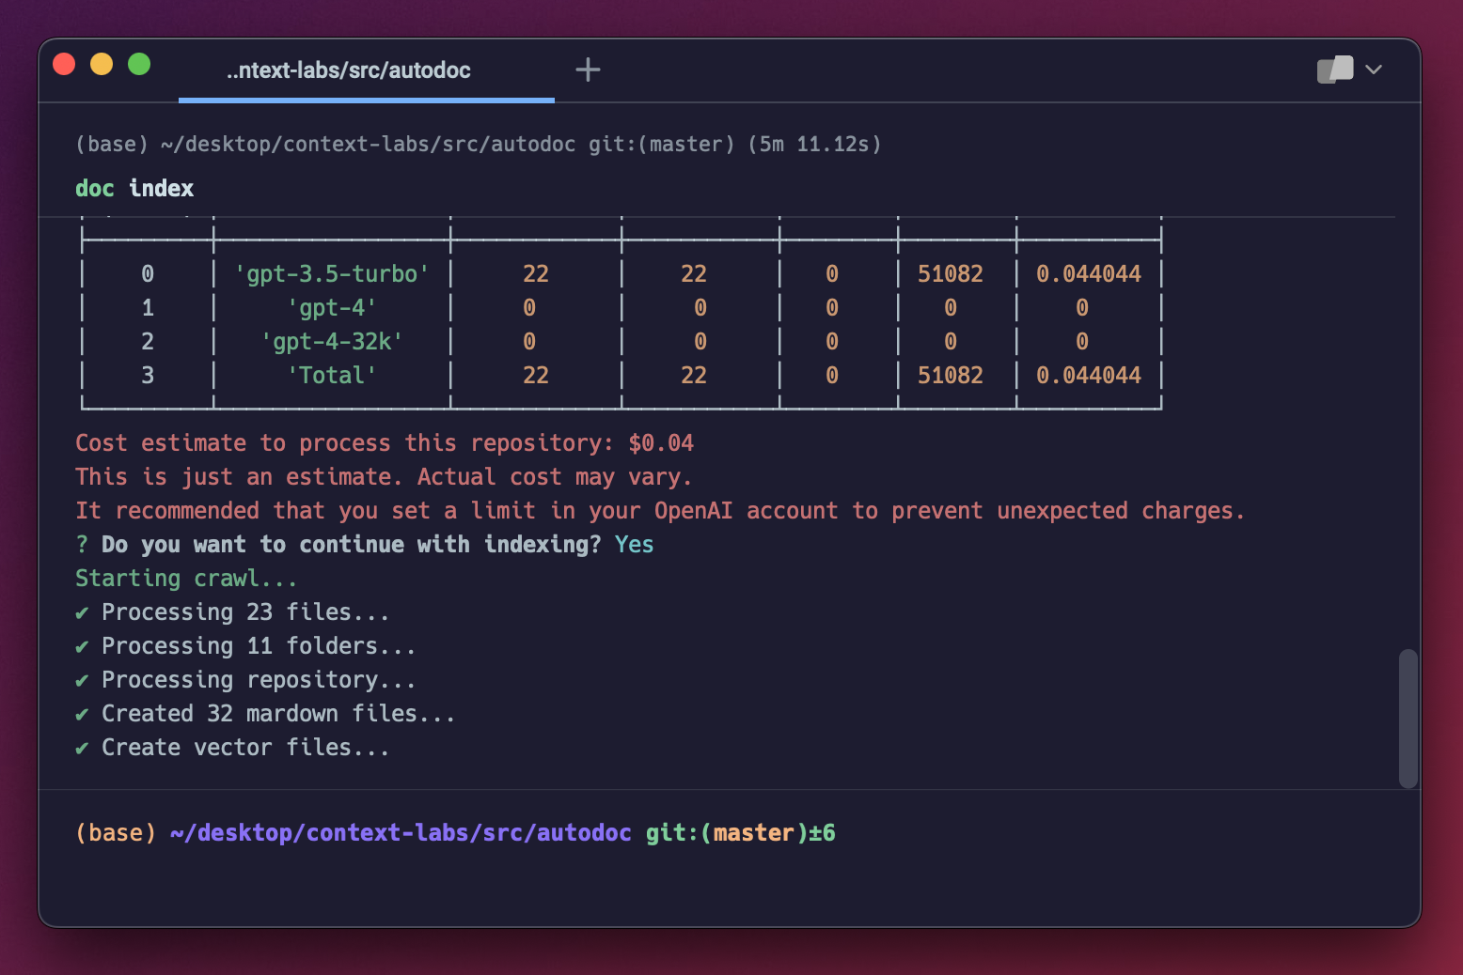Click the OpenAI account limit recommendation line

pos(660,511)
